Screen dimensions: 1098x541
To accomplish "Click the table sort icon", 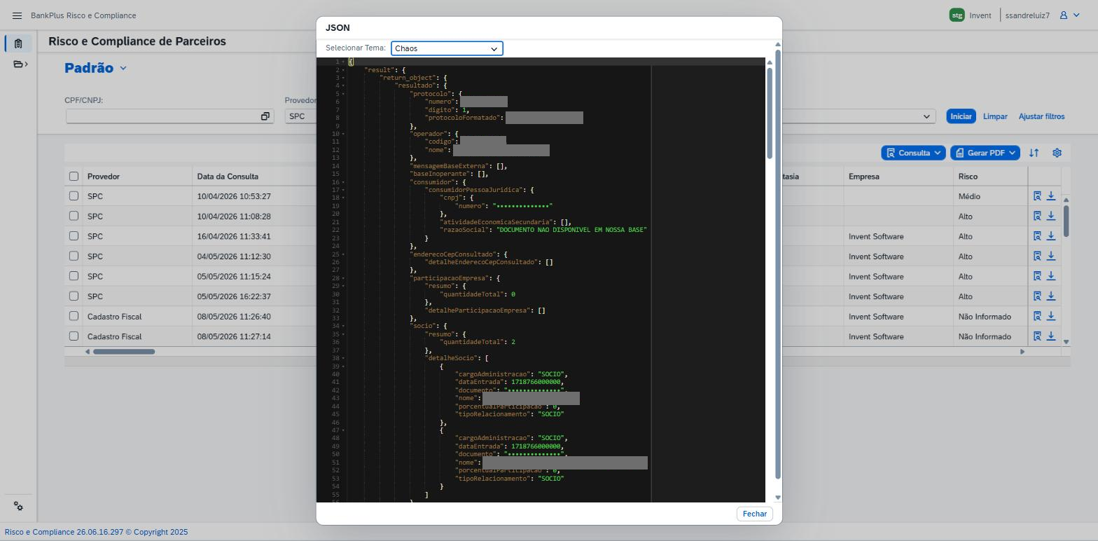I will tap(1034, 153).
